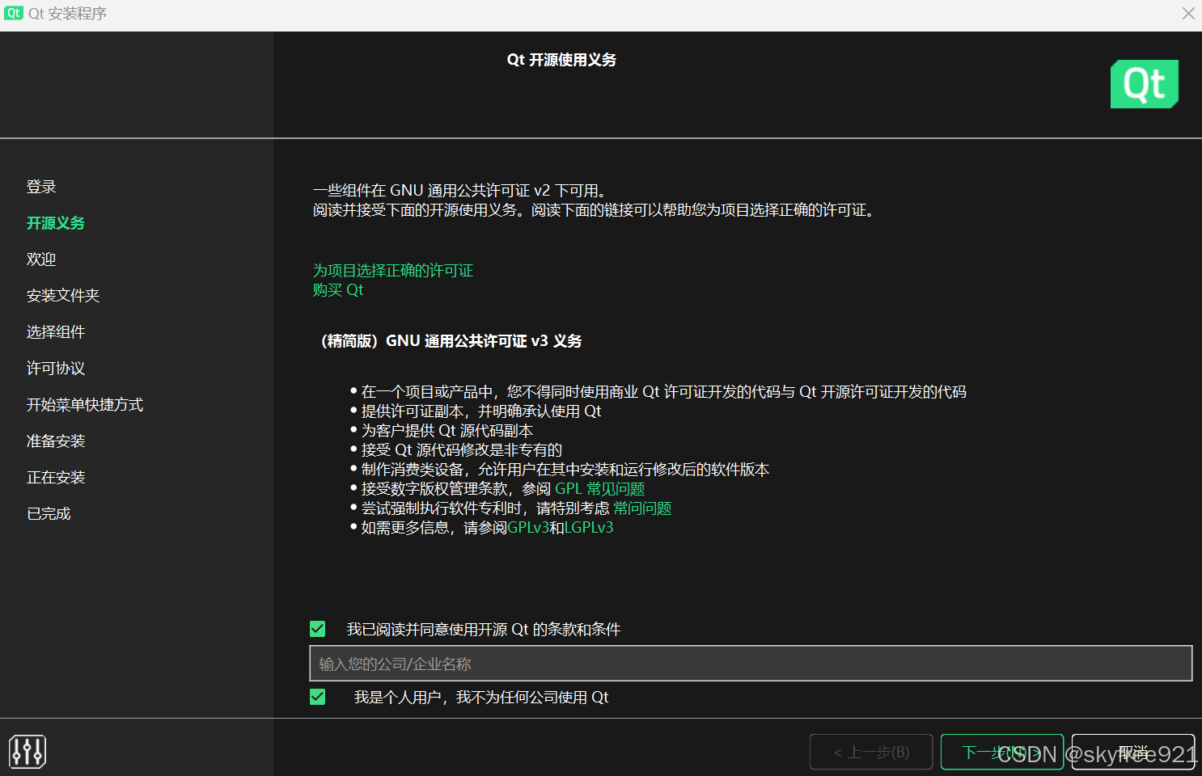
Task: Select the 开源义务 step in the sidebar
Action: click(x=56, y=223)
